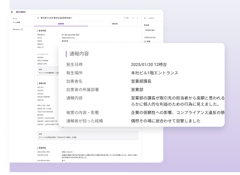The width and height of the screenshot is (240, 175).
Task: Select the active purple-underlined first tab
Action: click(61, 23)
